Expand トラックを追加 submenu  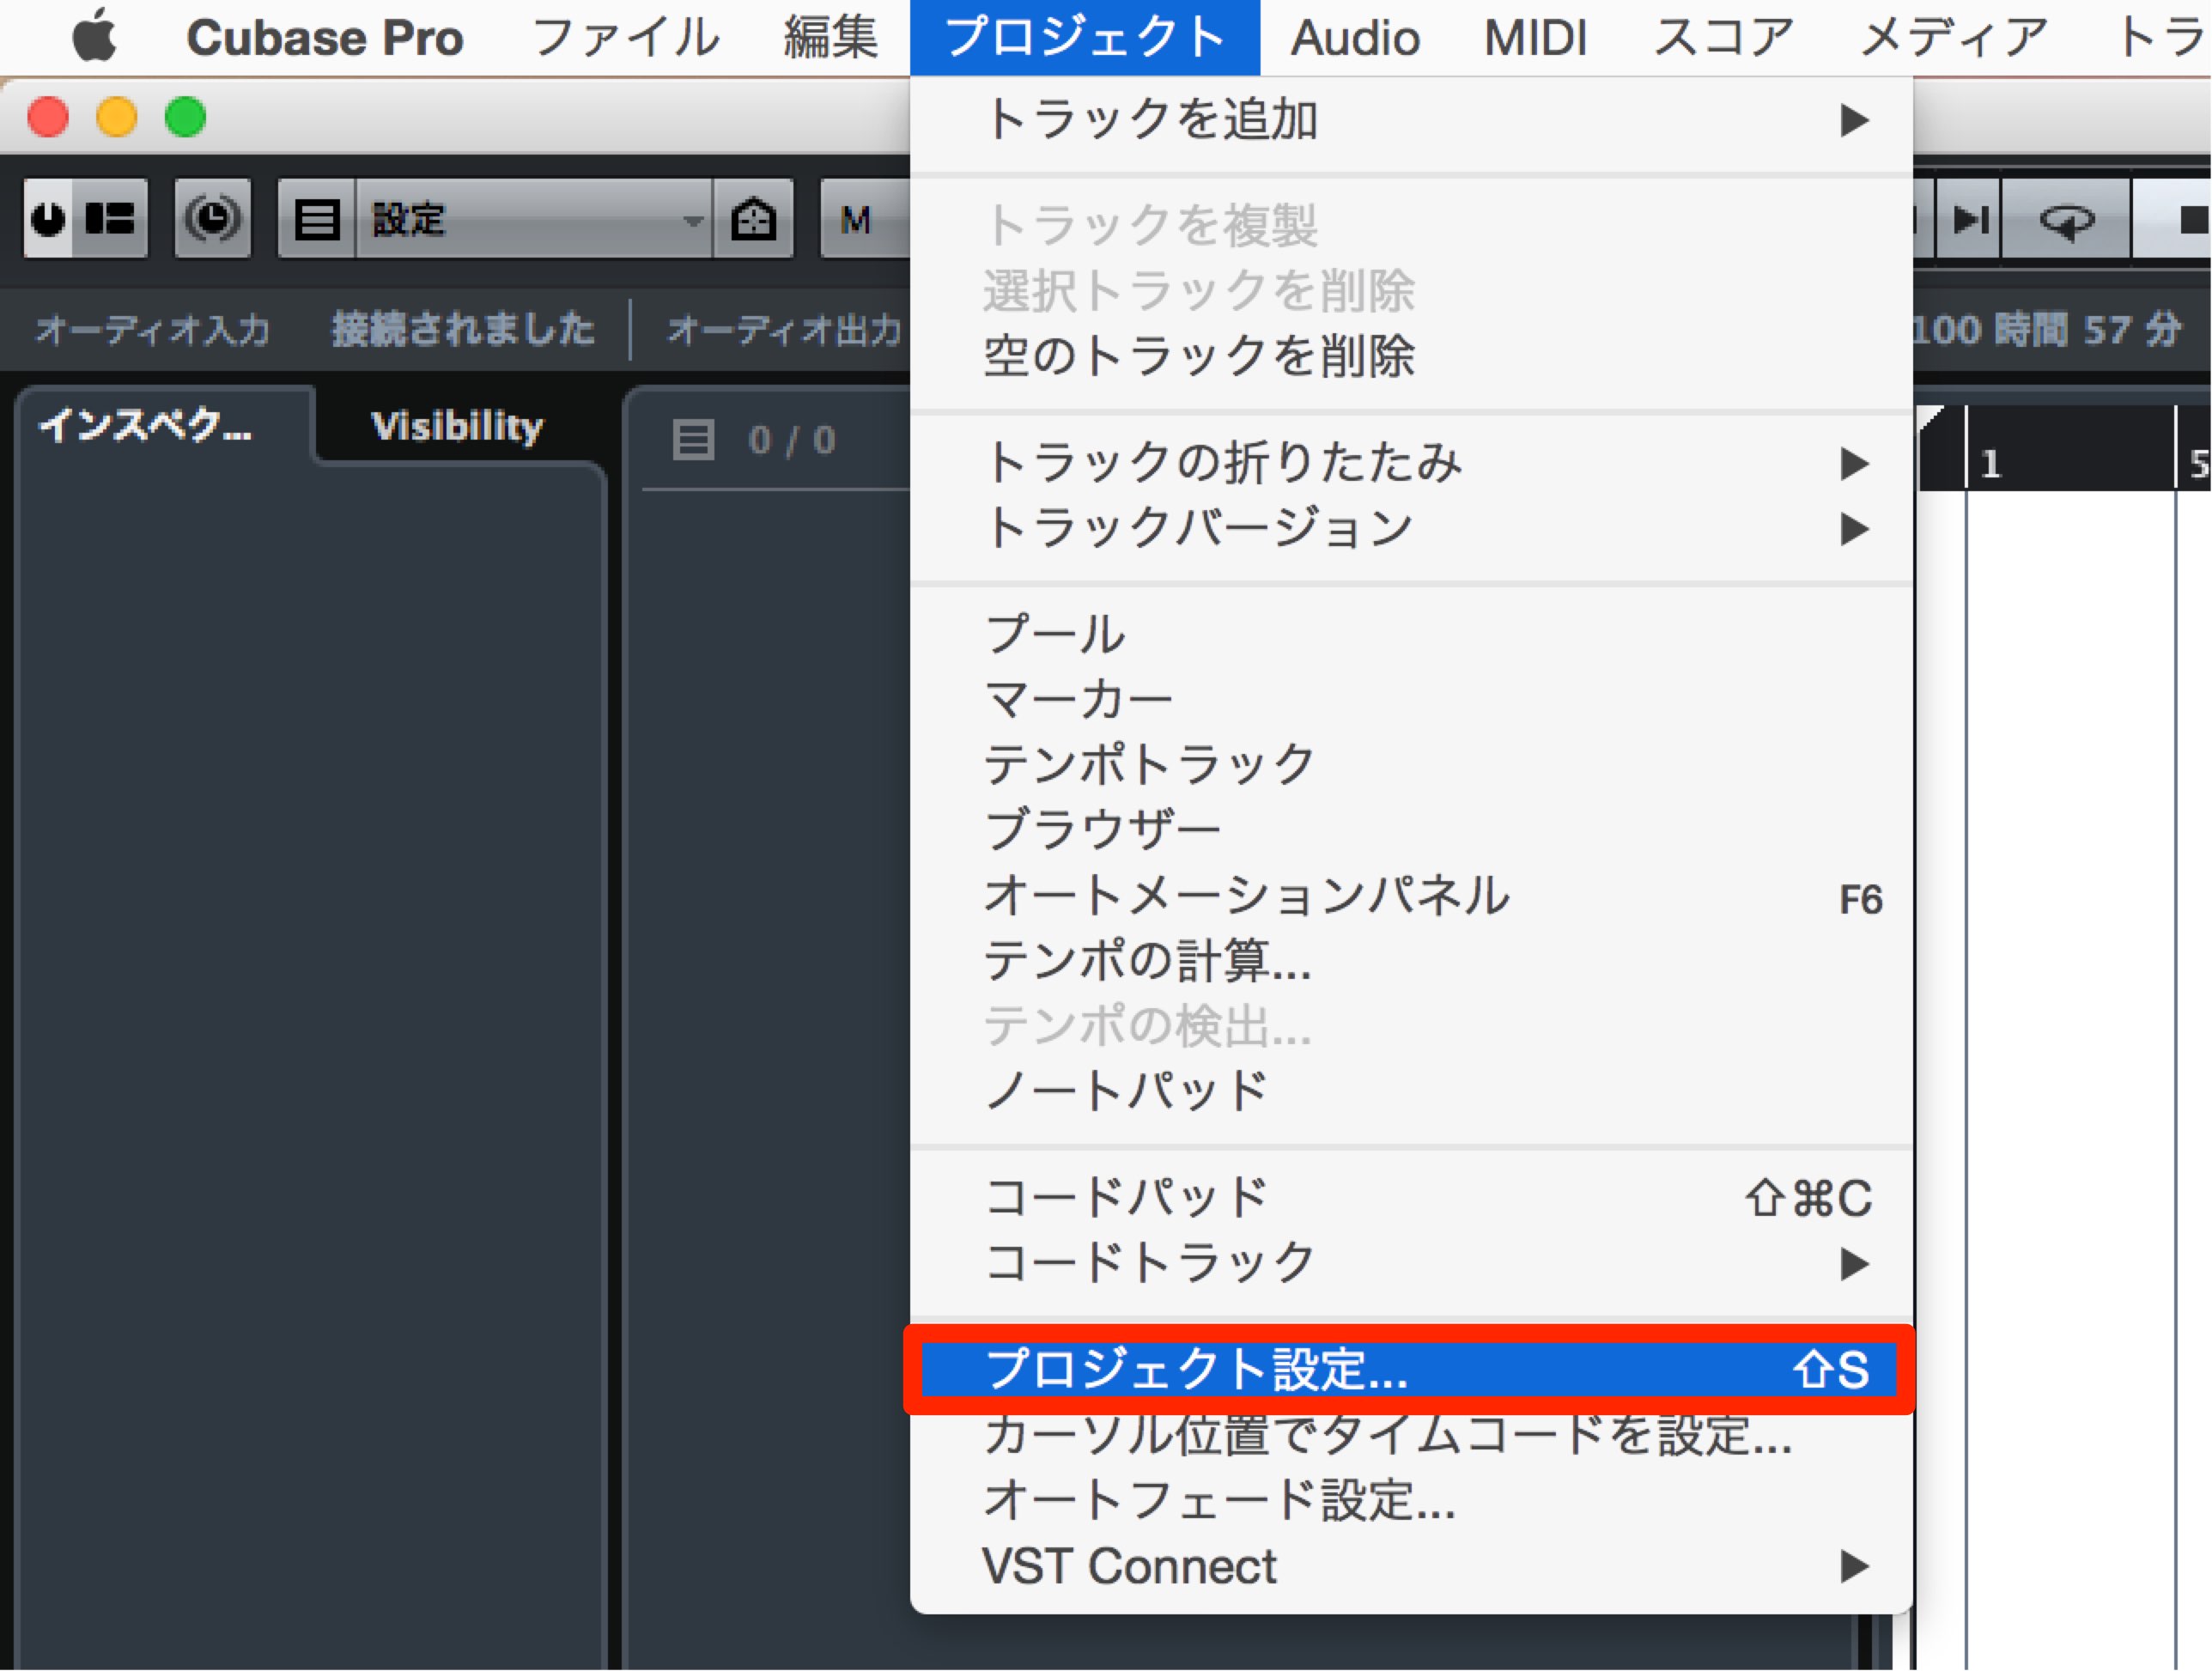(1411, 120)
